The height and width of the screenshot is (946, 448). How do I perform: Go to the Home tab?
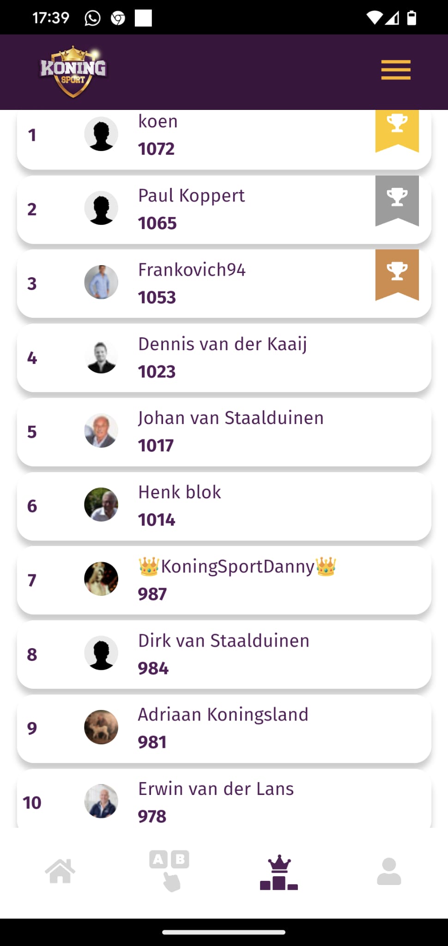60,871
